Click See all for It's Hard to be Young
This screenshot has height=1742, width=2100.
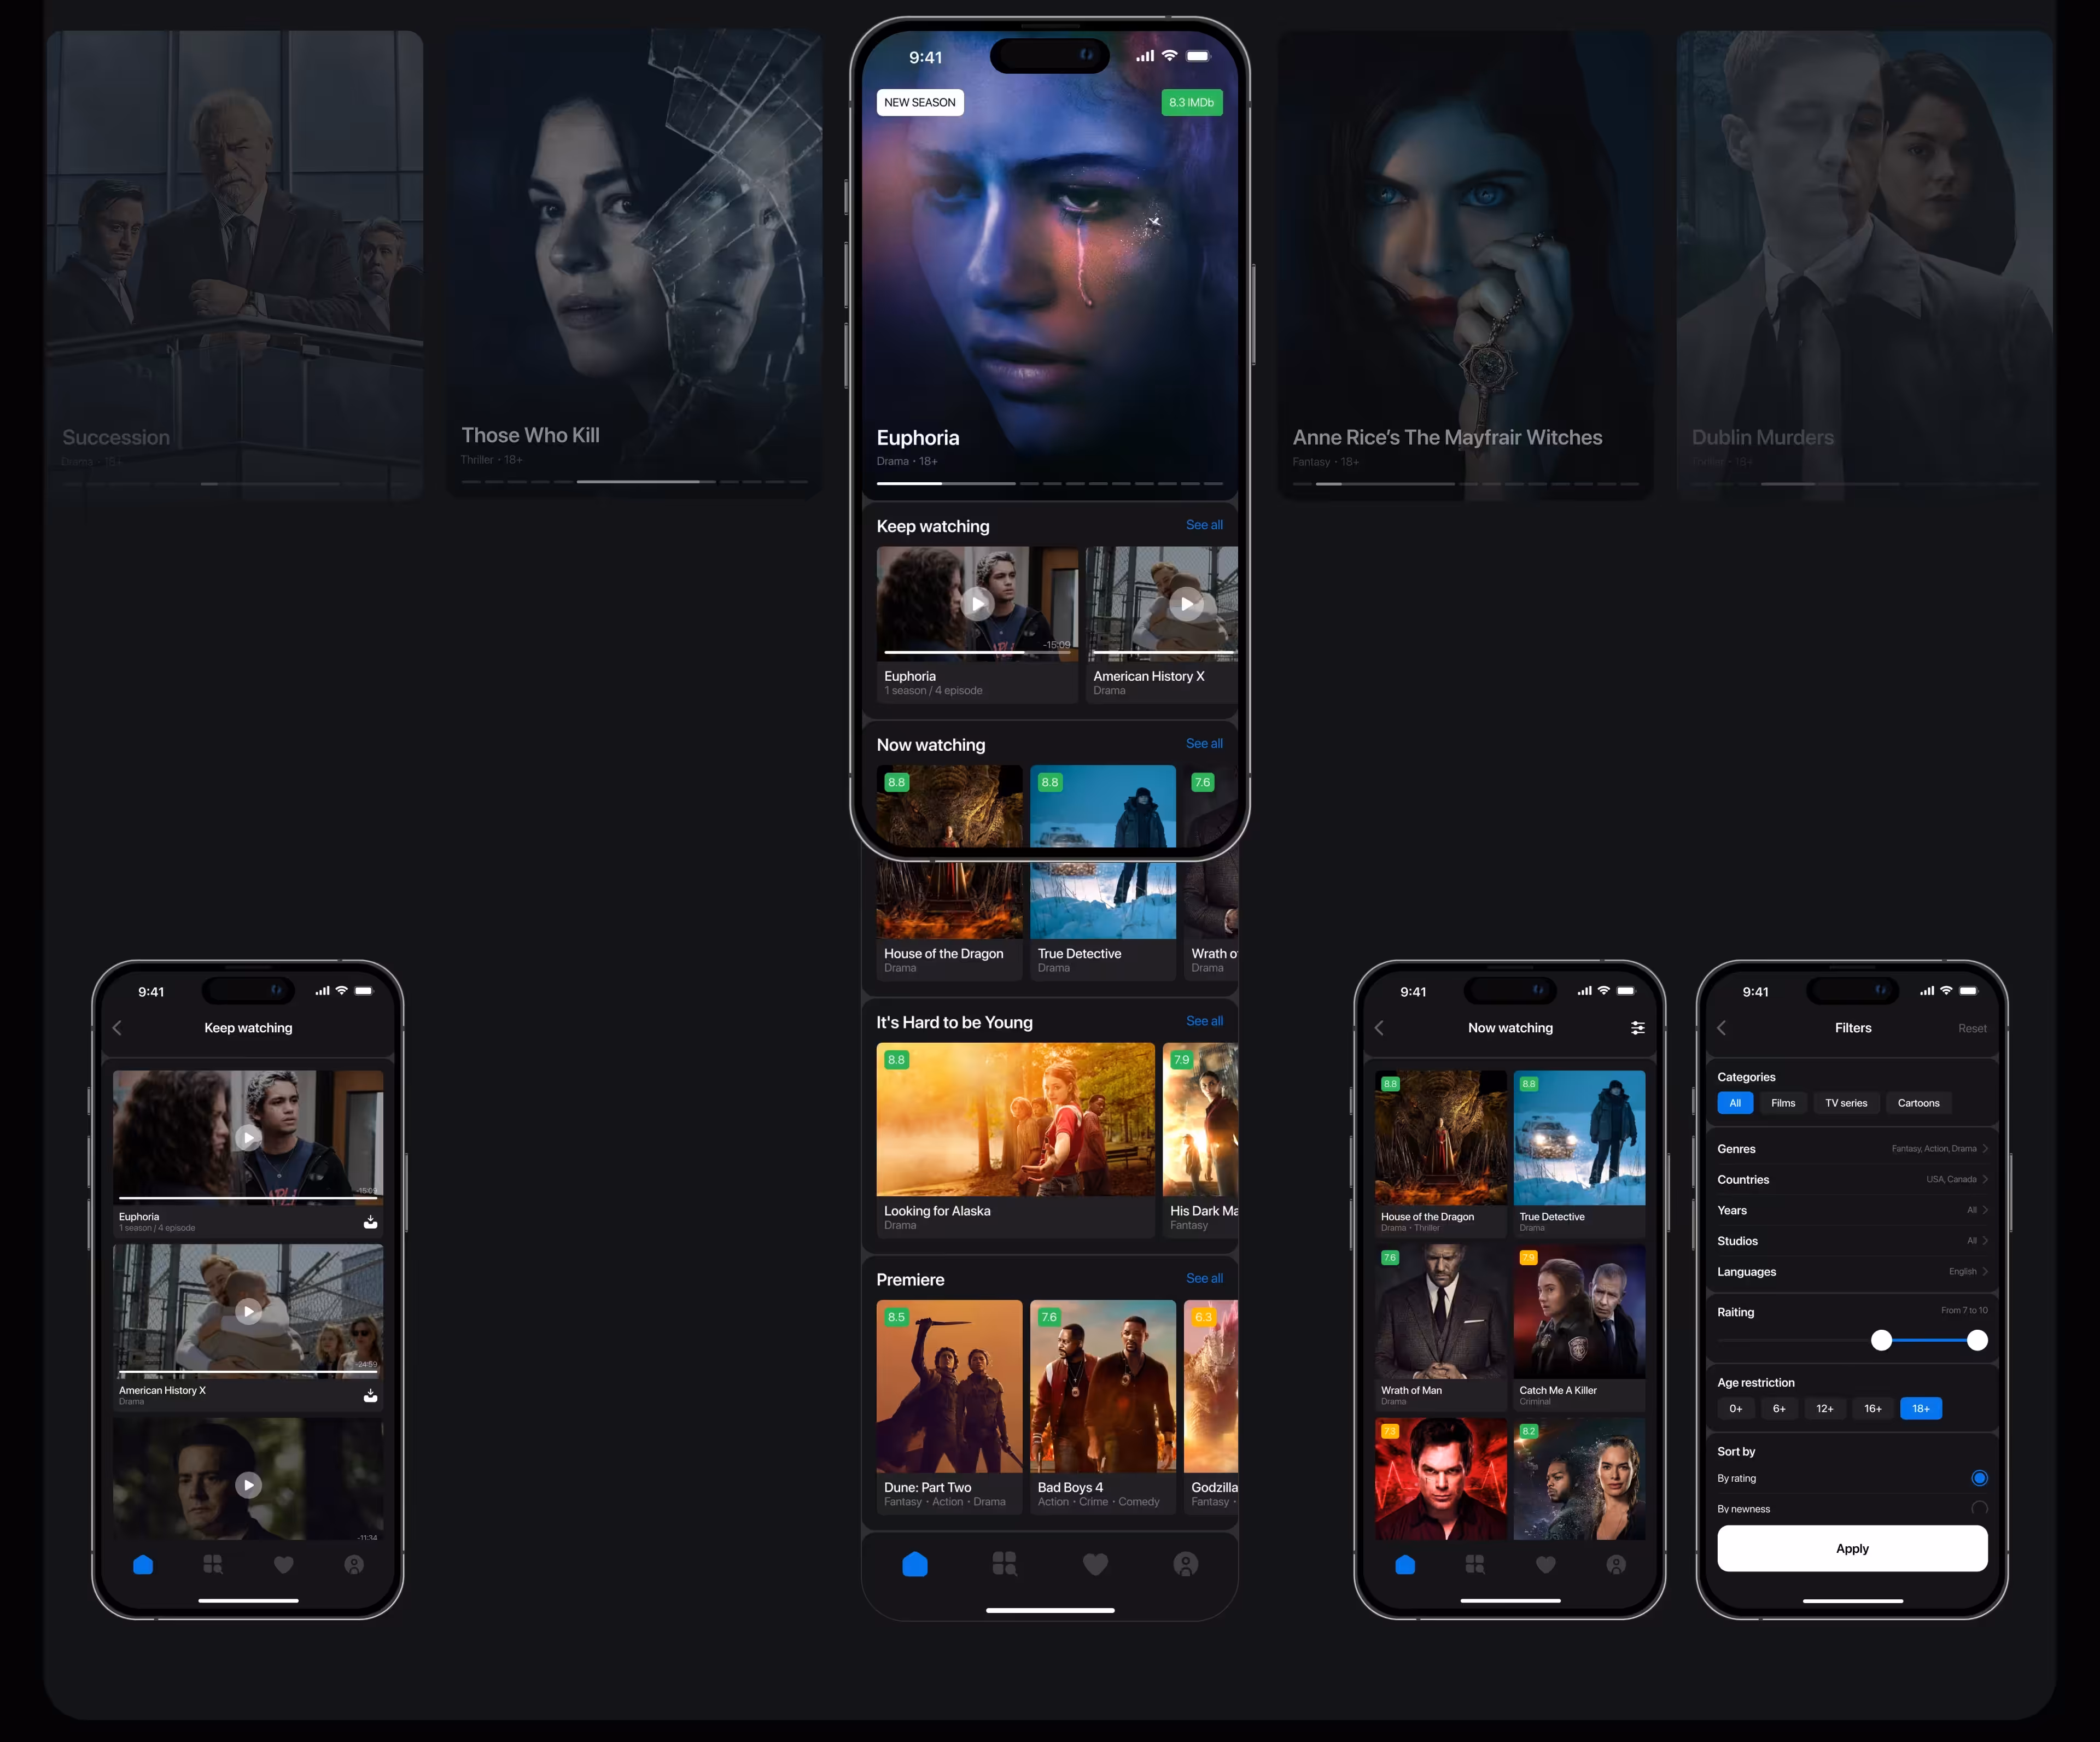click(x=1204, y=1021)
